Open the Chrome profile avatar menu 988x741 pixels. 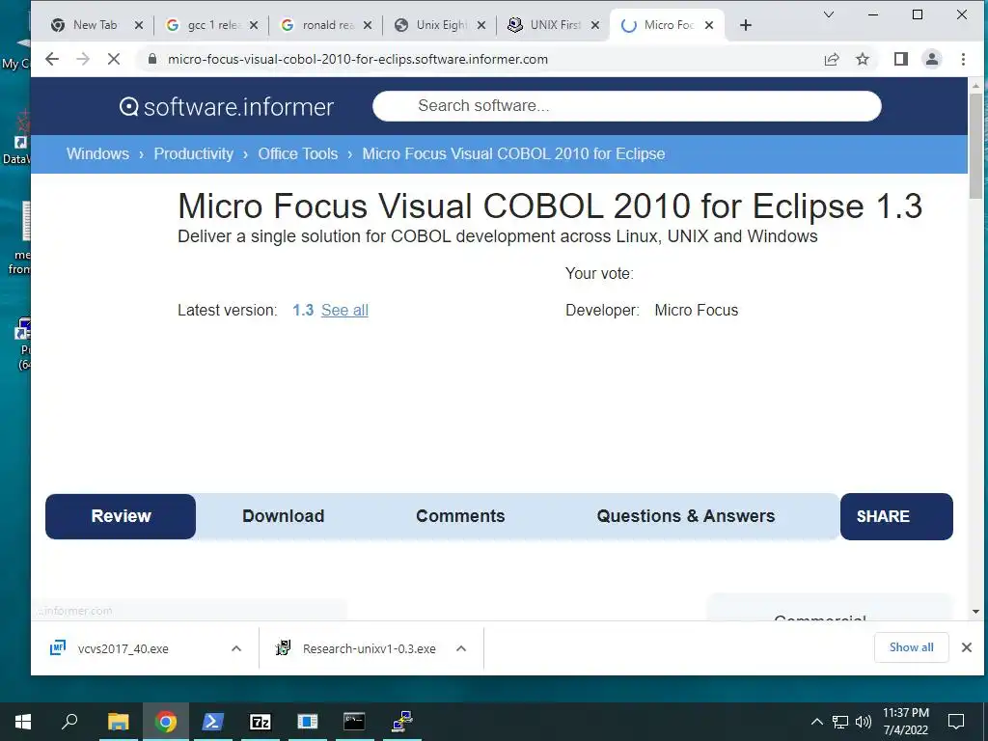pos(932,59)
